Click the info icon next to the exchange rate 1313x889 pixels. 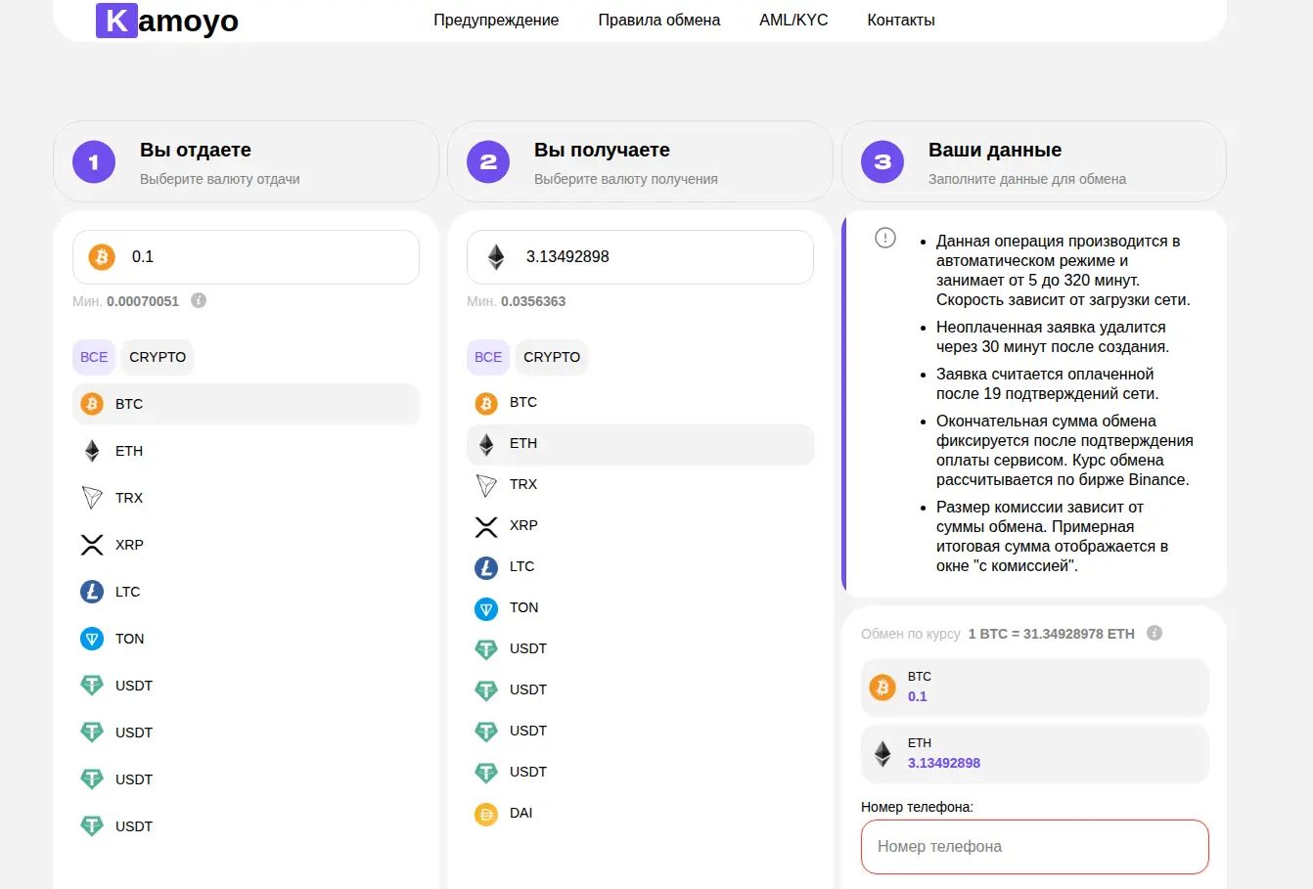click(1155, 633)
